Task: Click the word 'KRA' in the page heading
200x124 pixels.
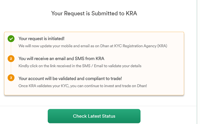Action: tap(131, 13)
